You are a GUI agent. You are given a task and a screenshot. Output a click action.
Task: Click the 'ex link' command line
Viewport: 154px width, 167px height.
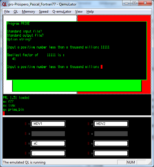pos(9,106)
